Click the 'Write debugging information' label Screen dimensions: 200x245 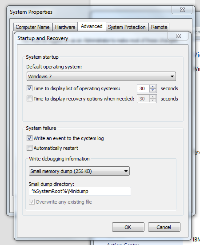[x=59, y=159]
